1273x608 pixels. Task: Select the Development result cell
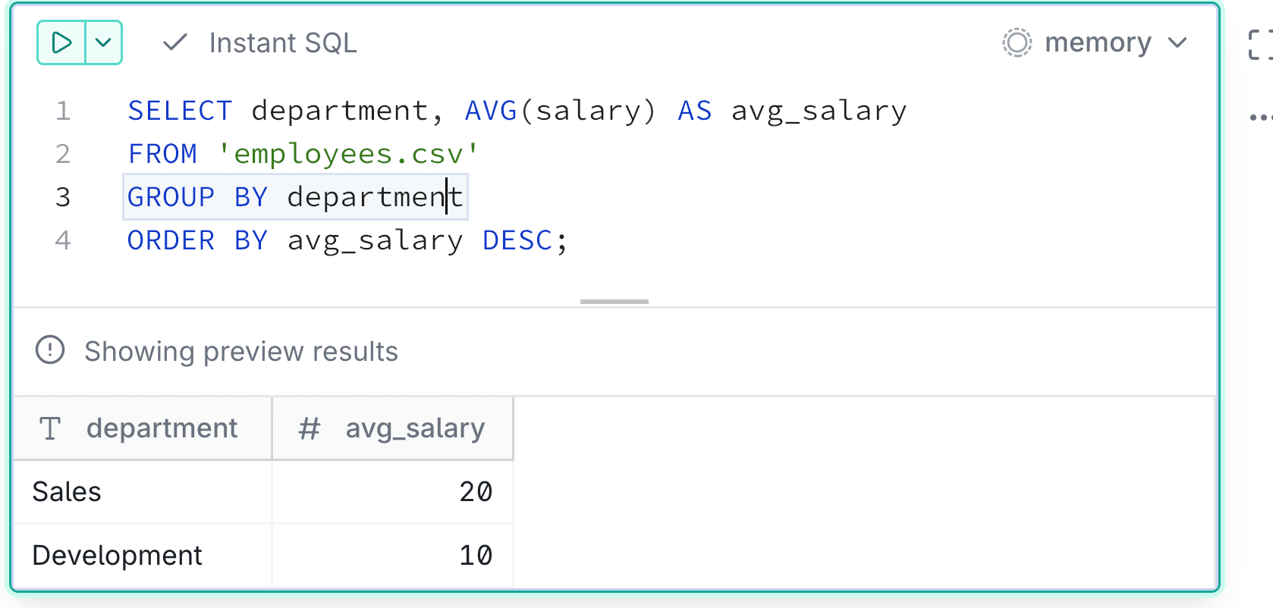click(143, 556)
